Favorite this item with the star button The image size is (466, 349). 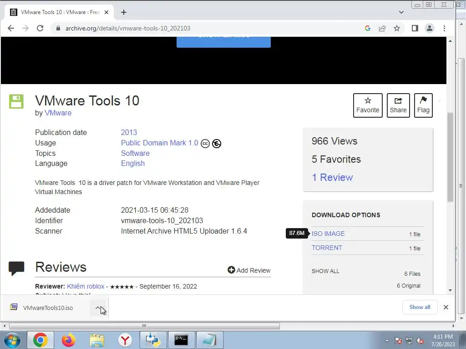point(368,105)
